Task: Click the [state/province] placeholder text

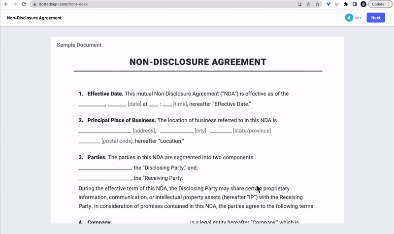Action: (252, 131)
